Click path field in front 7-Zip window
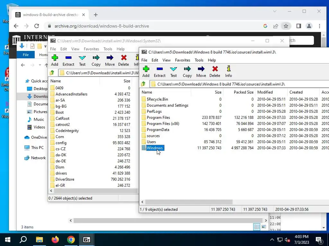Image resolution: width=329 pixels, height=246 pixels. coord(239,84)
